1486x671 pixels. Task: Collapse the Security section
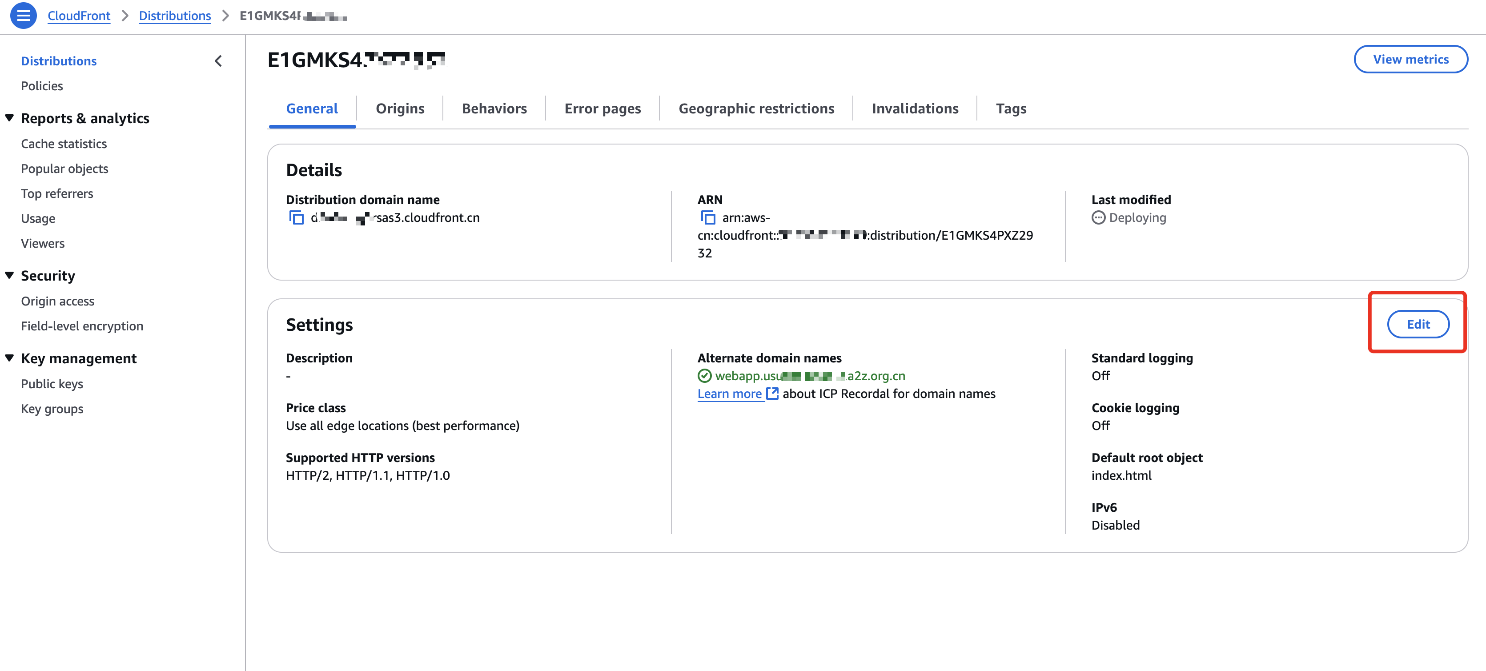click(9, 275)
